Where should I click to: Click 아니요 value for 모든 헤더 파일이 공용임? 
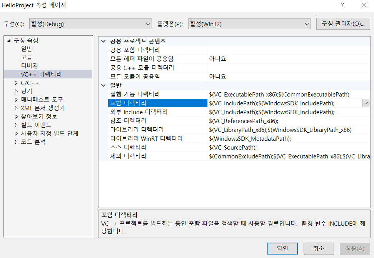tap(217, 59)
